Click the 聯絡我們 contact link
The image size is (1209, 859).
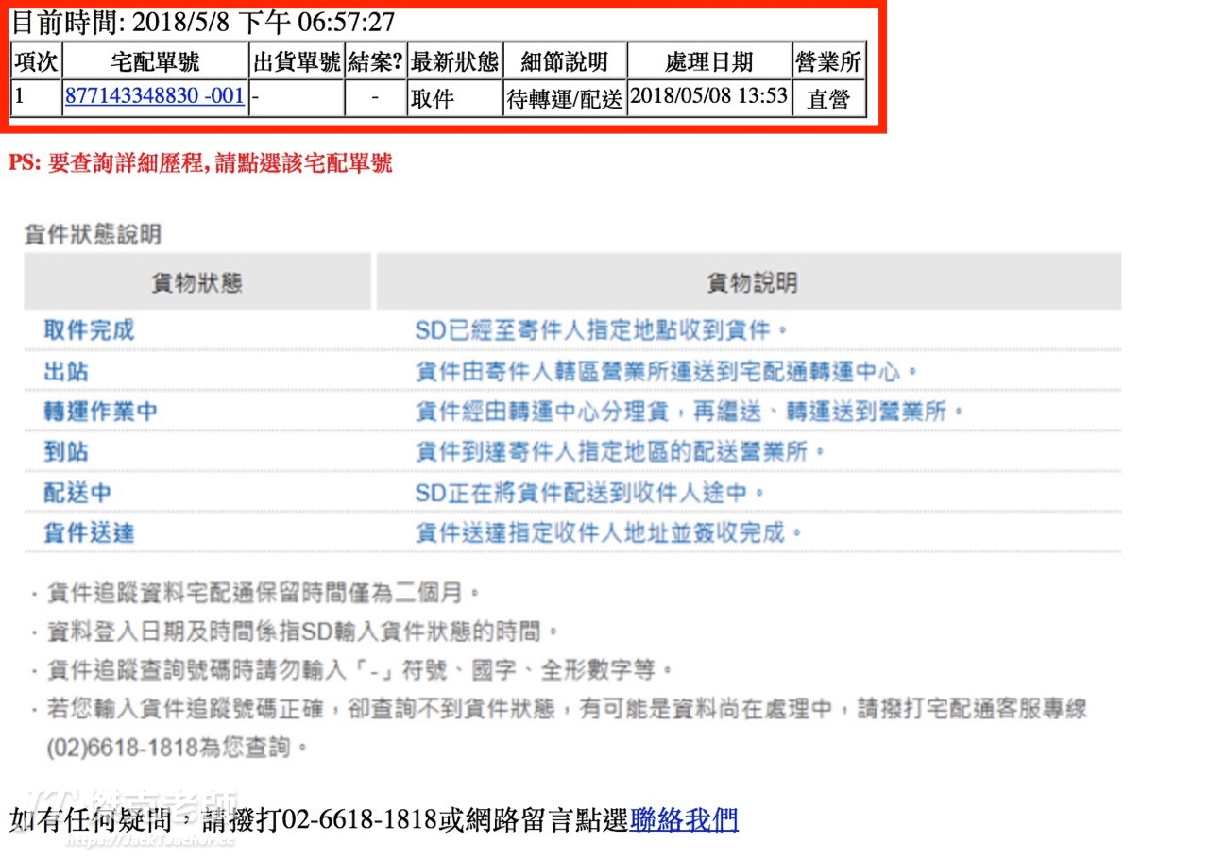[x=684, y=819]
